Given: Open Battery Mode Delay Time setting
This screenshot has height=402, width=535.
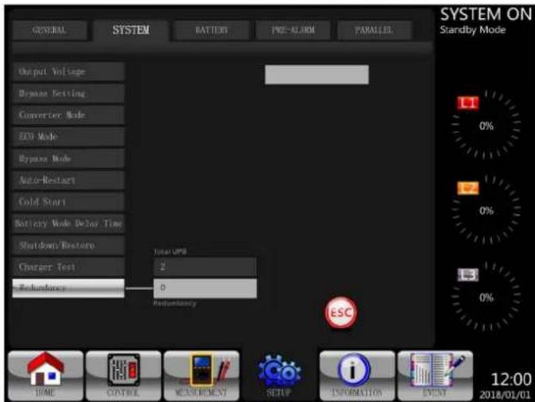Looking at the screenshot, I should (x=68, y=224).
